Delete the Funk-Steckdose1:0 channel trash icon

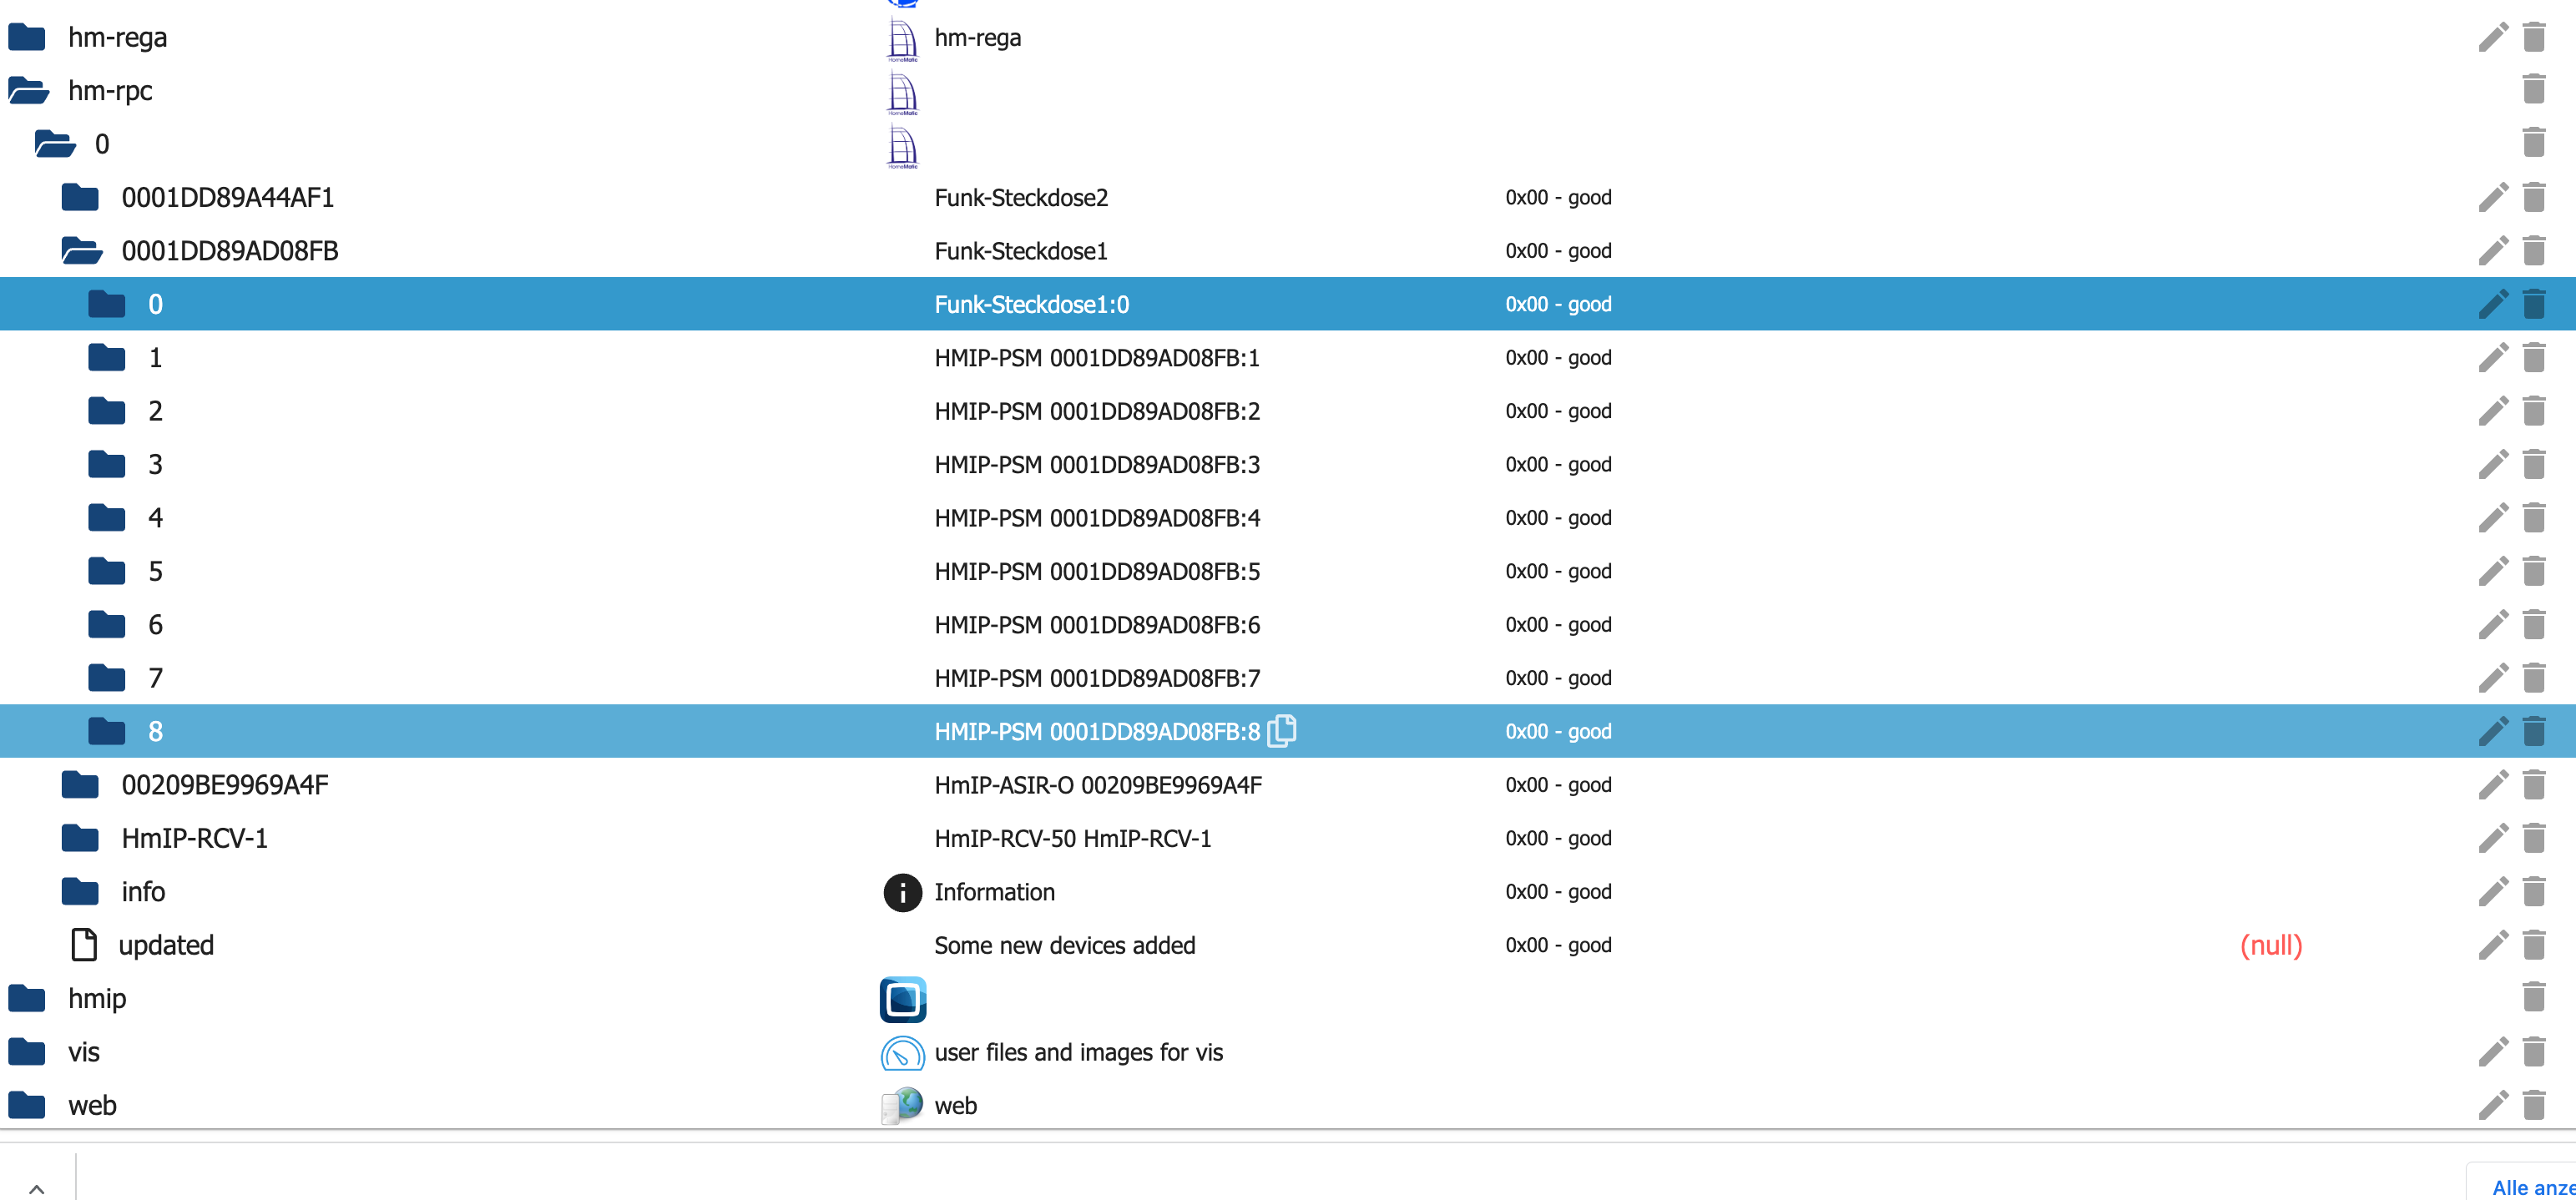tap(2533, 304)
